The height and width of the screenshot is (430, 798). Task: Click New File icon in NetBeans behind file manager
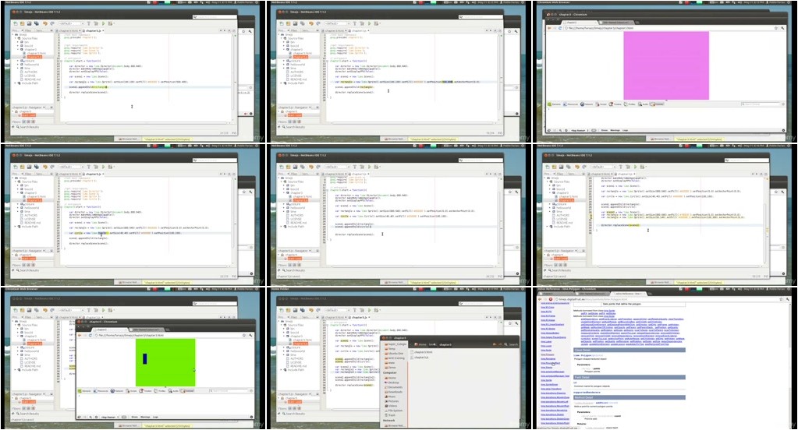(x=282, y=310)
